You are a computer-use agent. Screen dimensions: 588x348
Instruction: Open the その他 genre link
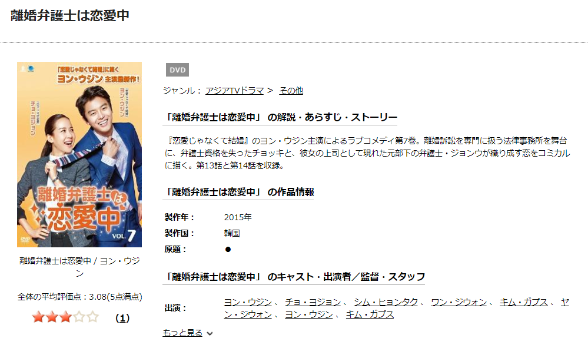pos(291,91)
